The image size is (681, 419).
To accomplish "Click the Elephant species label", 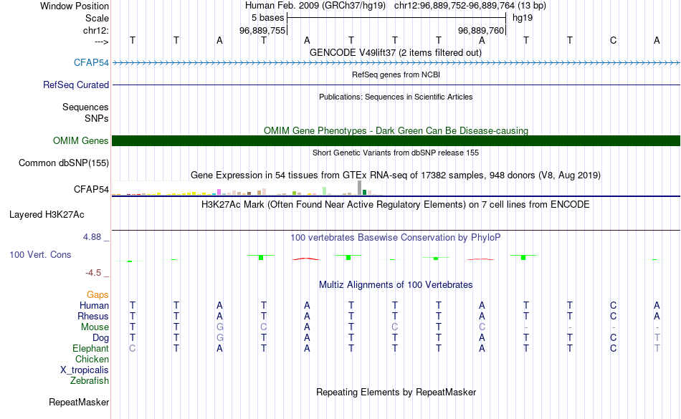I will tap(91, 348).
